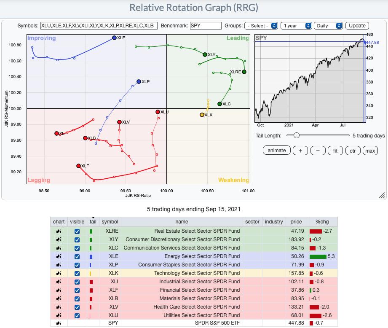This screenshot has width=388, height=328.
Task: Click the XLE point on RRG chart
Action: coord(114,38)
